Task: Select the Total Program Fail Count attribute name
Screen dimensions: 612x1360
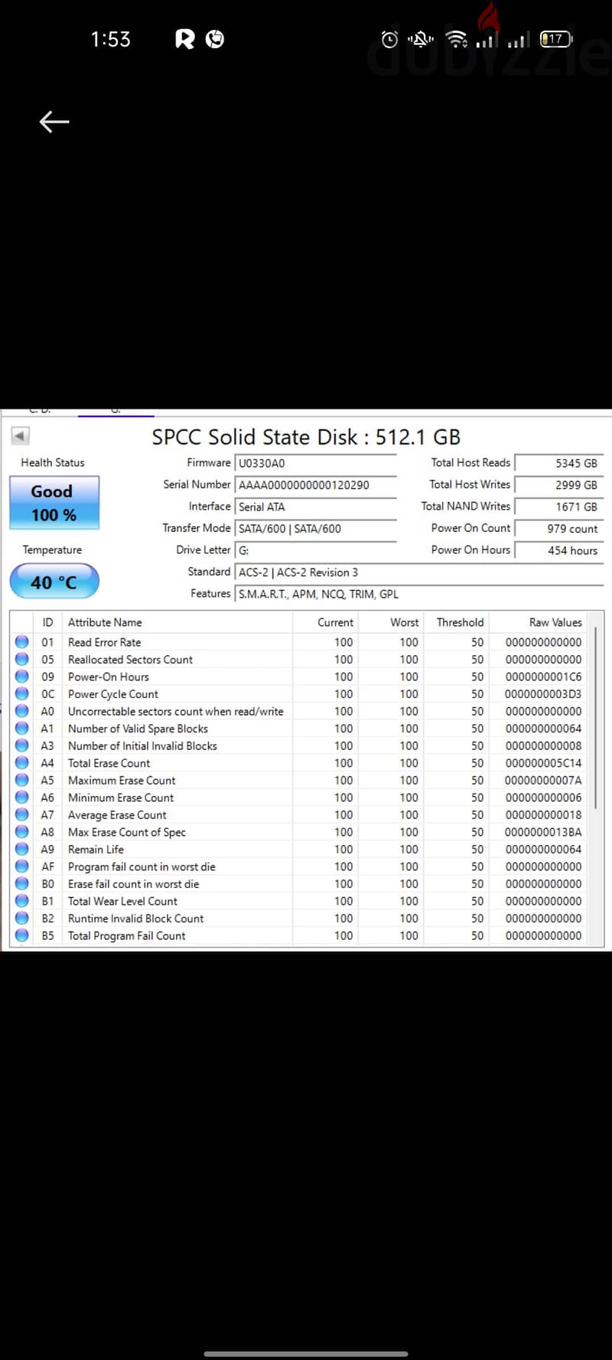Action: 126,935
